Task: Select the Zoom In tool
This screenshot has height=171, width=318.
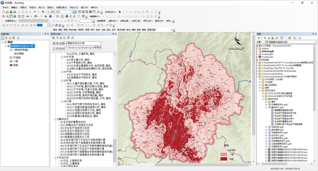Action: coord(4,16)
